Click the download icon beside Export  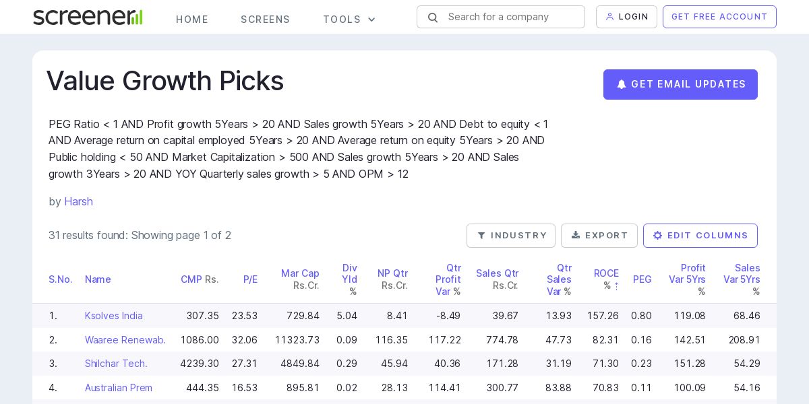pyautogui.click(x=576, y=235)
